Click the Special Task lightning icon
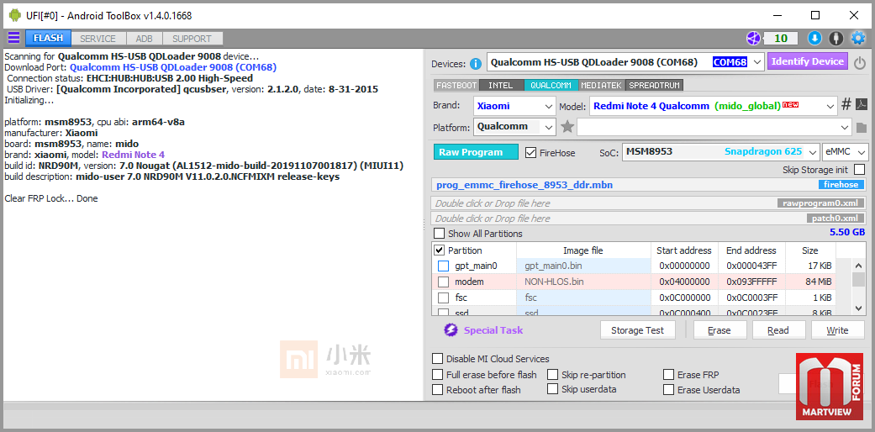The image size is (875, 432). tap(451, 330)
